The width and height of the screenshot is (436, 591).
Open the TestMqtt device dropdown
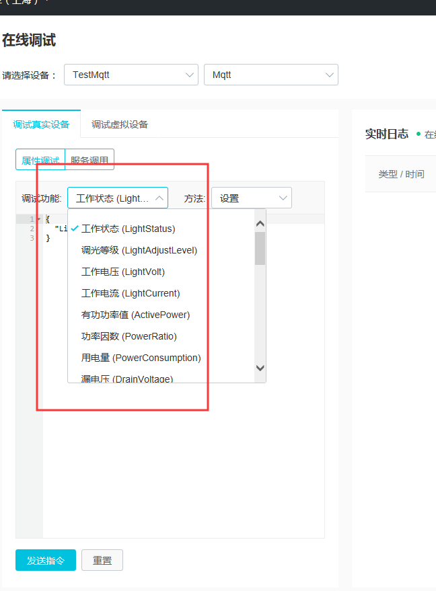coord(131,75)
